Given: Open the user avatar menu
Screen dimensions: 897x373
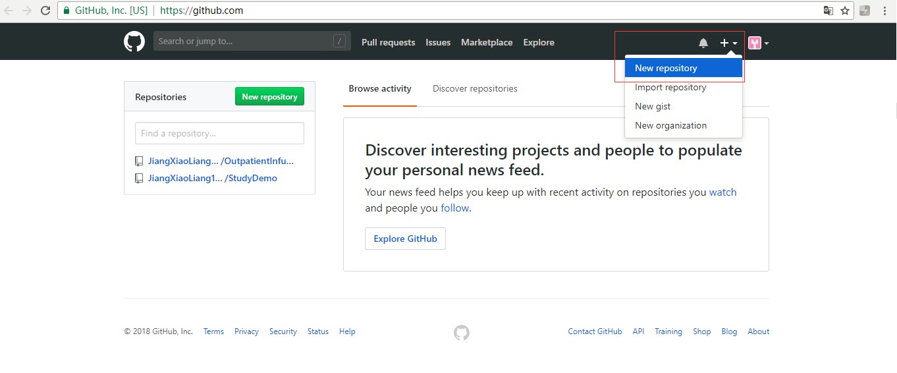Looking at the screenshot, I should [x=758, y=43].
